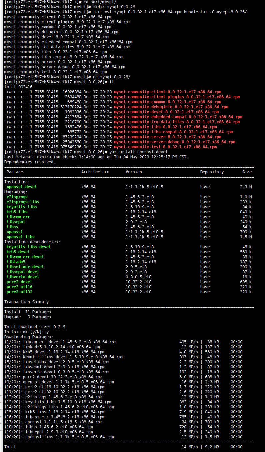This screenshot has height=452, width=265.
Task: Click the 'yum install openssl-devel' command
Action: 138,152
